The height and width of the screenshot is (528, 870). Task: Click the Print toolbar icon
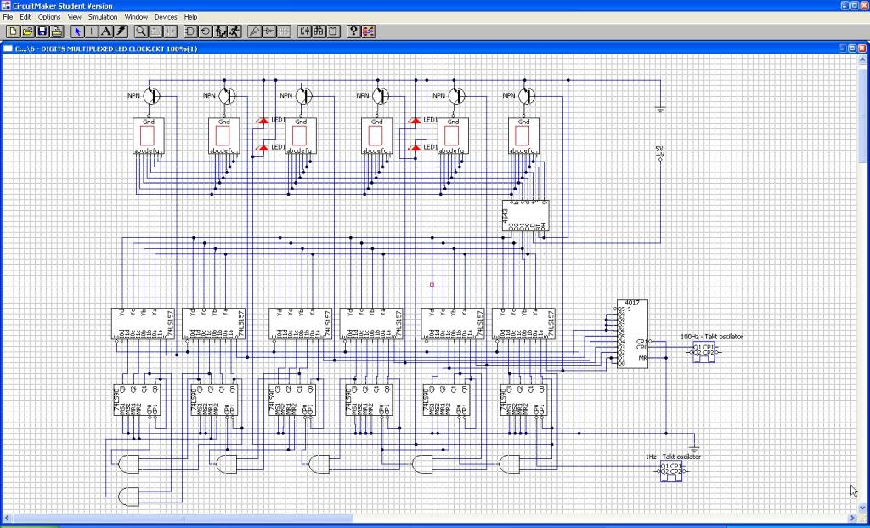[x=57, y=31]
